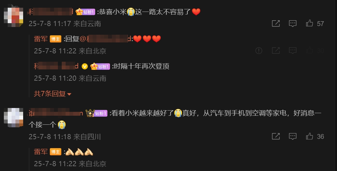Click 博主 badge beside 雷军's hearts reply
Viewport: 337px width, 171px height.
[x=55, y=39]
